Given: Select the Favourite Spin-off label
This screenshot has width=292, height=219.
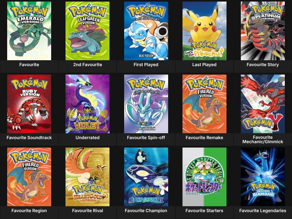Looking at the screenshot, I should pos(146,138).
